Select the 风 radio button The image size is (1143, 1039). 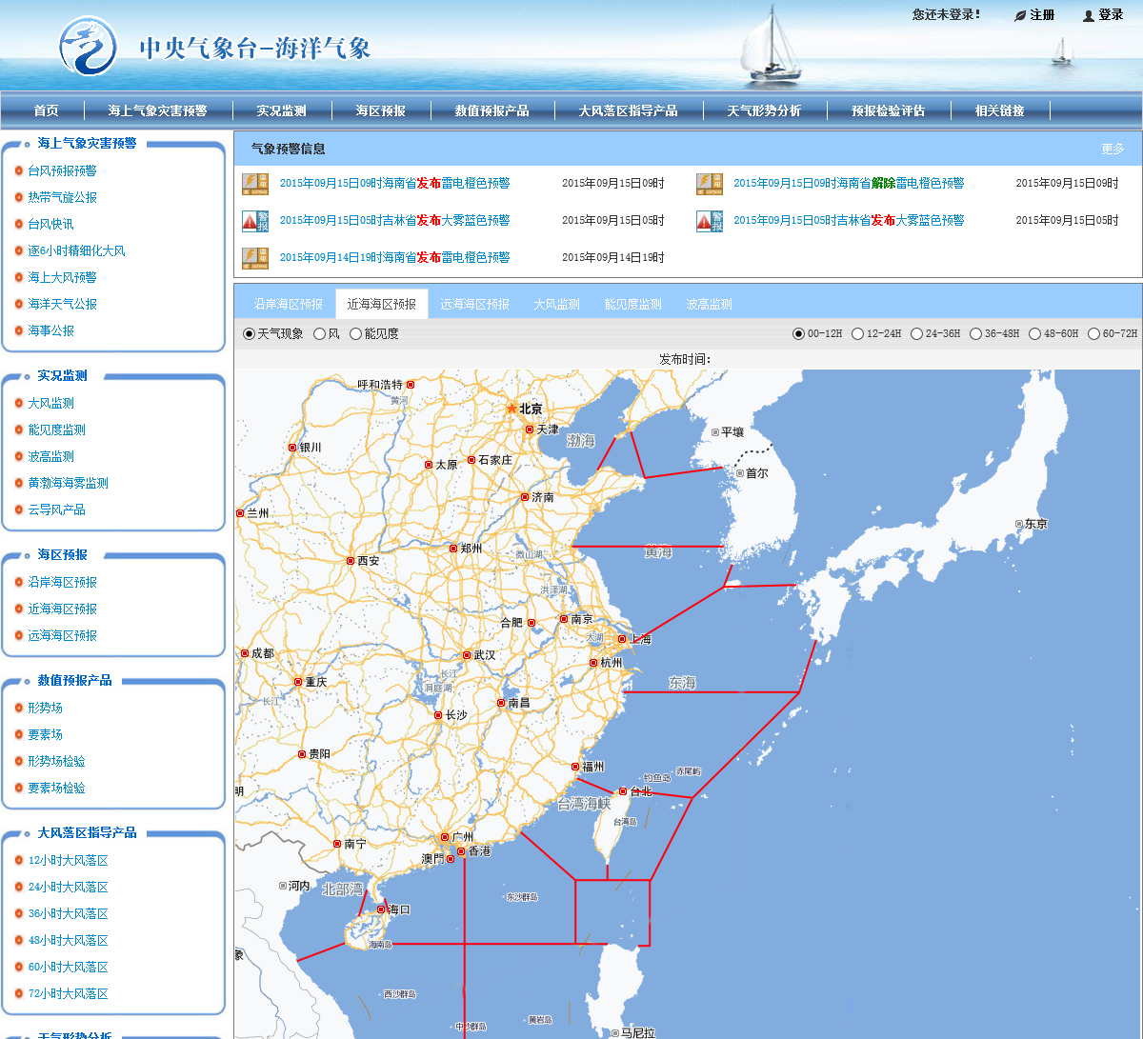coord(320,334)
